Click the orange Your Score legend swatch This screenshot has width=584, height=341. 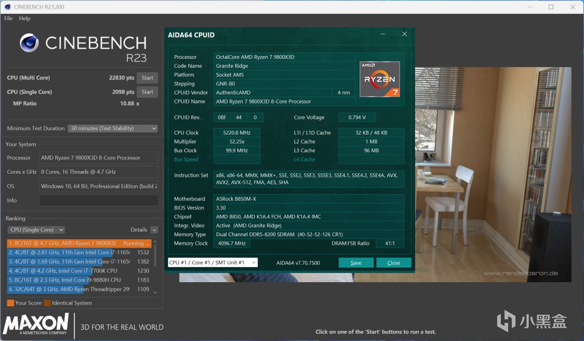10,303
